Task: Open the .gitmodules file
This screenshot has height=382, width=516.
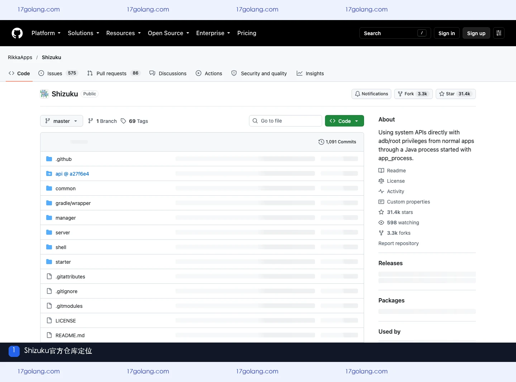Action: [x=69, y=306]
